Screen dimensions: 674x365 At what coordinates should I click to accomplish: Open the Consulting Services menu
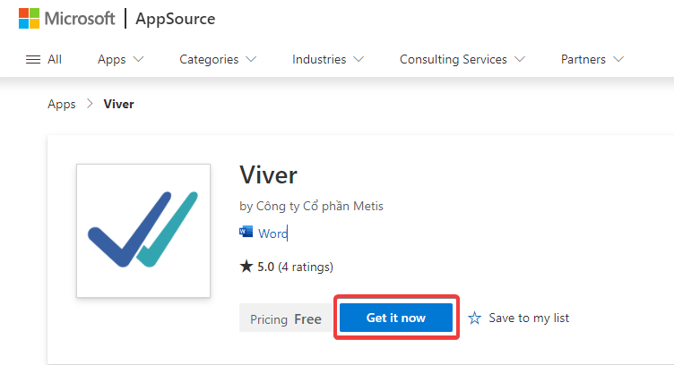[462, 59]
